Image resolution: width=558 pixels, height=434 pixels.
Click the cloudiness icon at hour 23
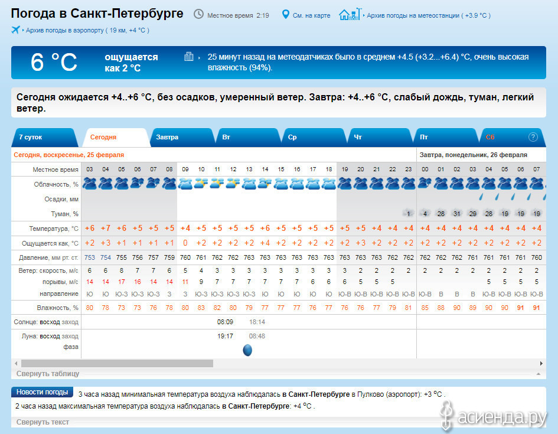click(x=408, y=184)
